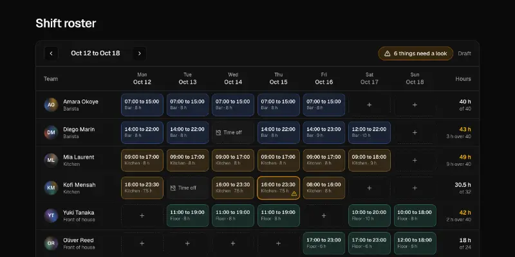Click Oliver Reed's 18 h total
The width and height of the screenshot is (515, 257).
click(465, 240)
